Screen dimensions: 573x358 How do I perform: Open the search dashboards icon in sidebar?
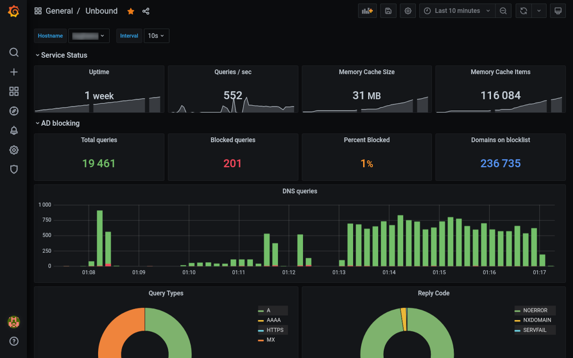click(14, 52)
